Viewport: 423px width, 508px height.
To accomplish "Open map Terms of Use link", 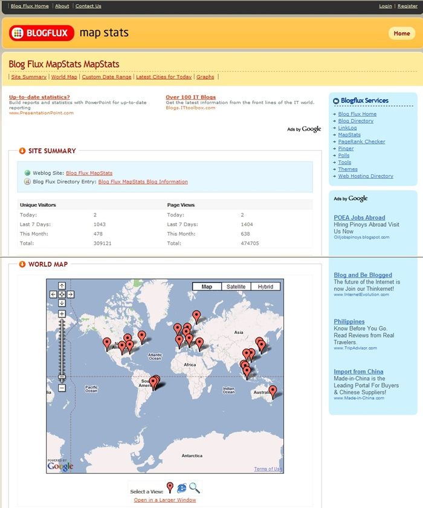I will click(x=268, y=469).
